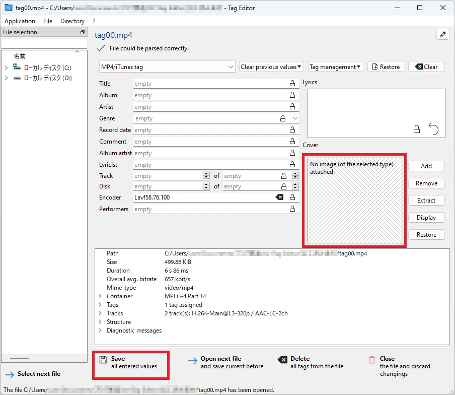
Task: Click the horizontal scrollbar in file selection panel
Action: (x=20, y=358)
